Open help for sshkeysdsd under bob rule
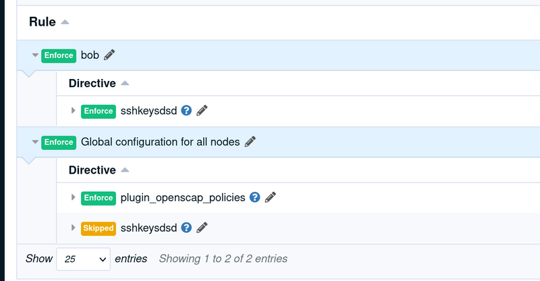The image size is (540, 281). 186,110
